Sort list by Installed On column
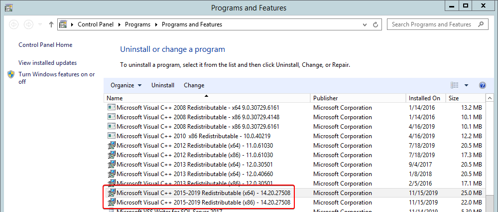 424,98
